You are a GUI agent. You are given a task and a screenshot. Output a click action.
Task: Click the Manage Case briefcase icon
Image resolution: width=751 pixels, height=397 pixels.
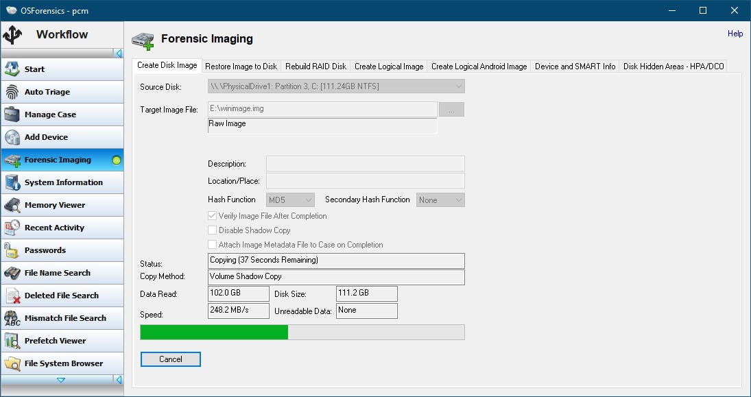[x=12, y=115]
